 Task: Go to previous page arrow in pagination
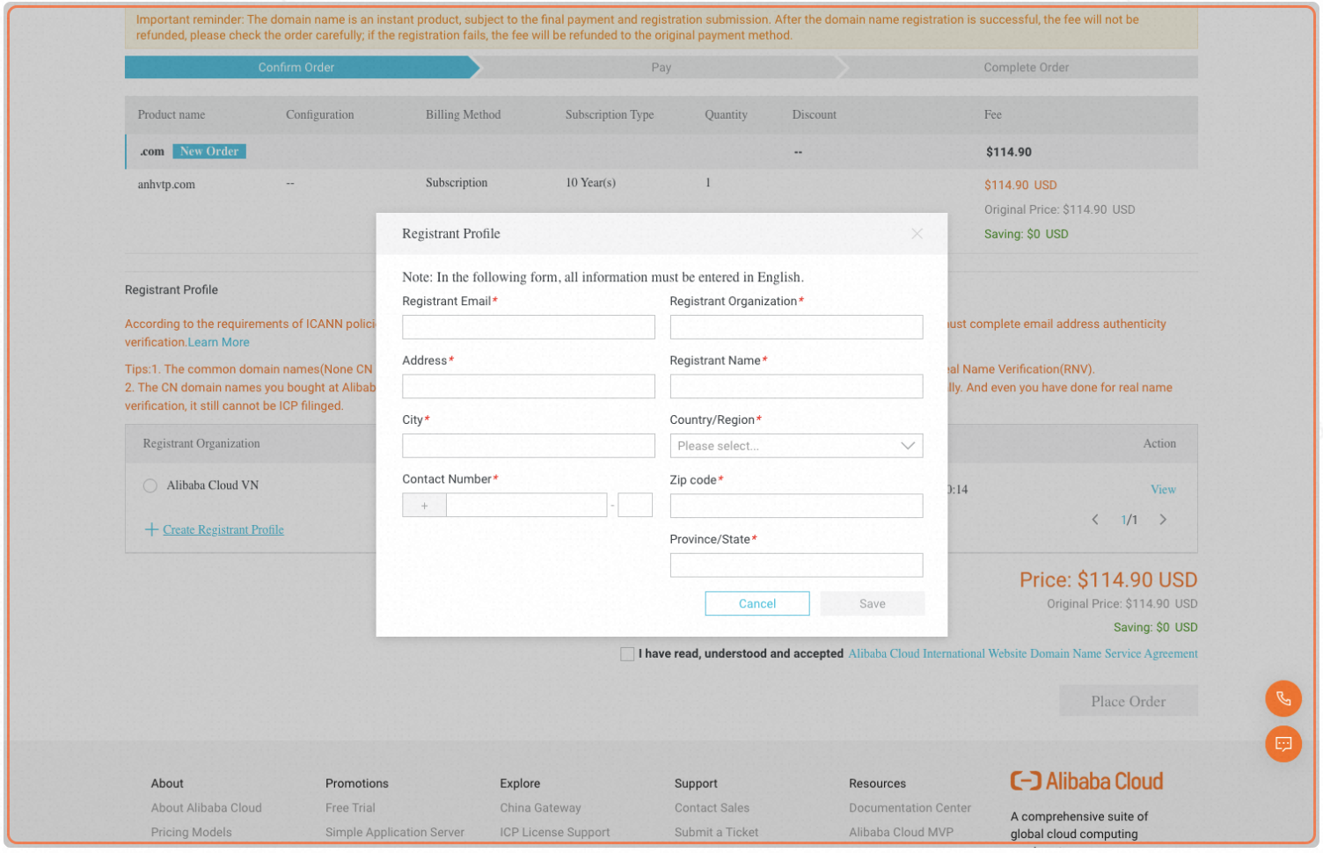[1095, 520]
